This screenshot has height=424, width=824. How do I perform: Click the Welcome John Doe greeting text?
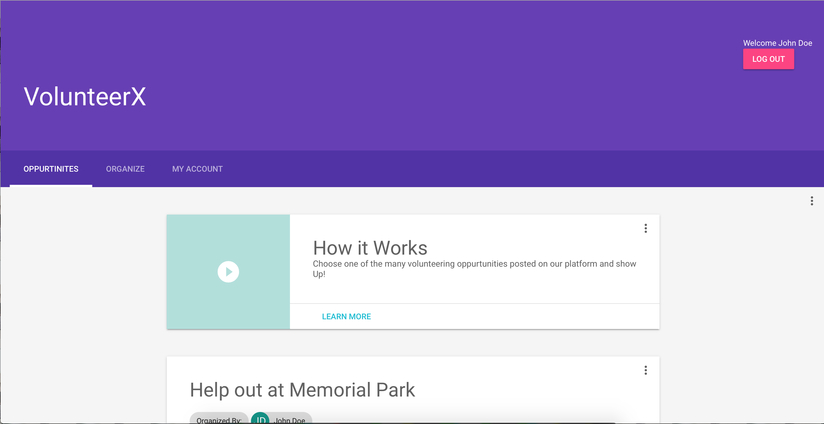pos(777,43)
